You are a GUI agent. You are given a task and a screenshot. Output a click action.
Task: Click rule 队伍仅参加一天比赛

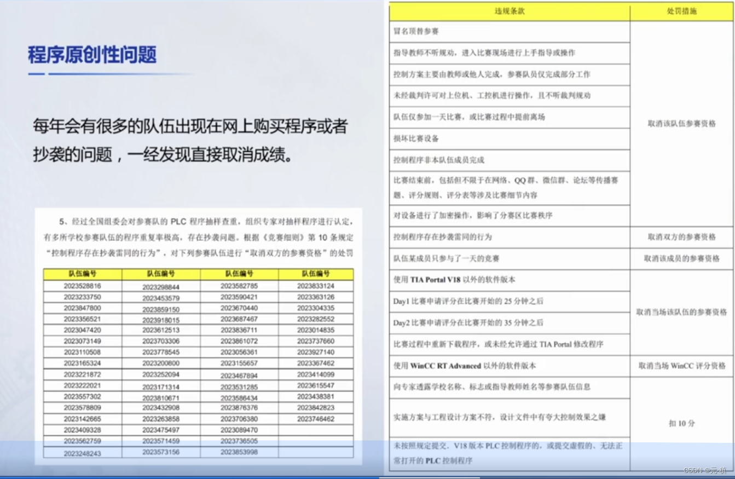468,117
